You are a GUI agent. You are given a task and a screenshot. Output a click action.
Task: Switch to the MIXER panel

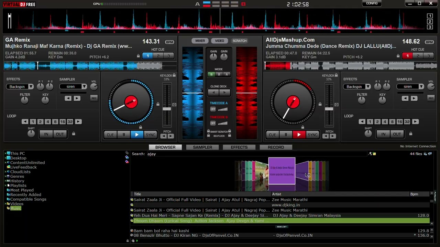click(200, 41)
